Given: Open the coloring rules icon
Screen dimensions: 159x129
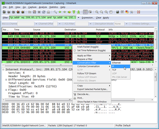Looking at the screenshot, I should coord(127,12).
